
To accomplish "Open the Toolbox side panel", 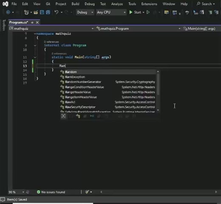I will click(x=4, y=25).
